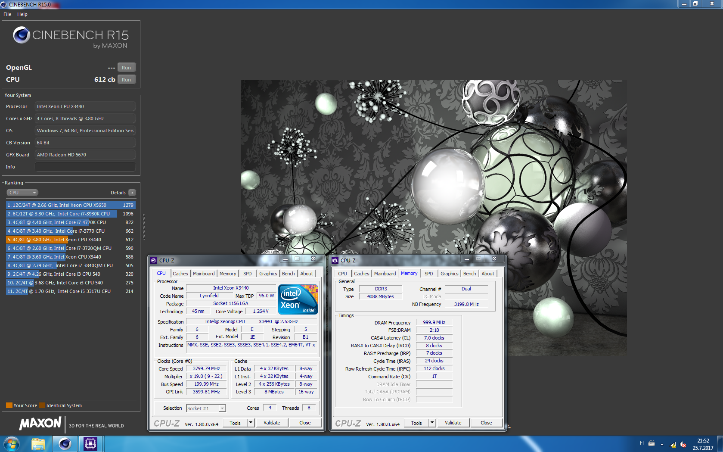Click Tools button in left CPU-Z window
This screenshot has height=452, width=723.
(x=235, y=423)
